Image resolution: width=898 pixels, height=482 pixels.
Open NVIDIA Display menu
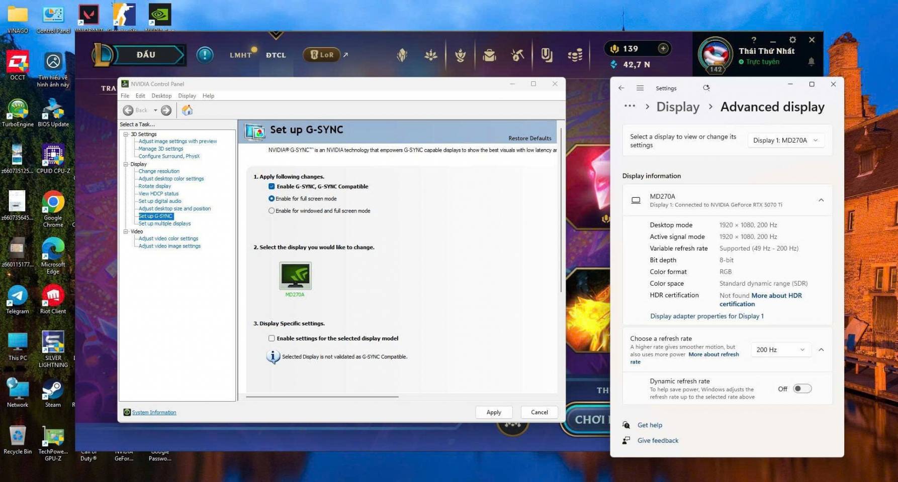coord(187,96)
